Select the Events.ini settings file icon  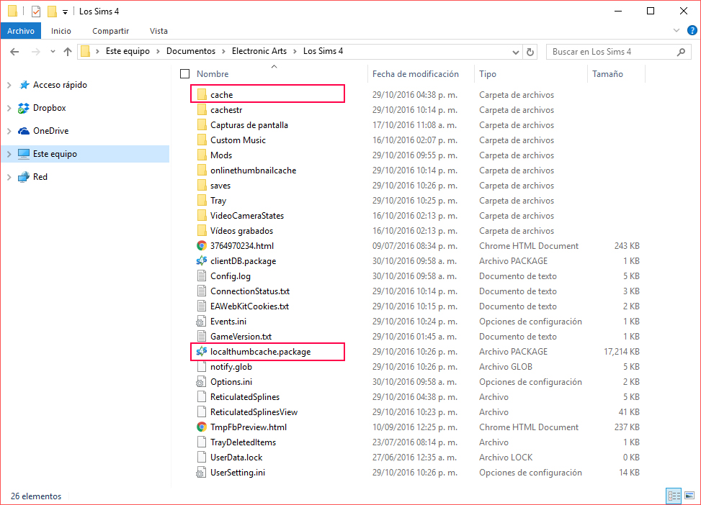tap(201, 322)
